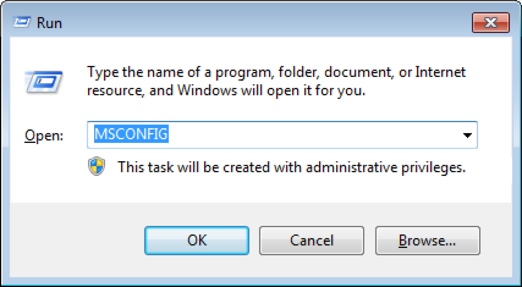Click the small Run icon in title bar
This screenshot has width=522, height=287.
tap(22, 22)
